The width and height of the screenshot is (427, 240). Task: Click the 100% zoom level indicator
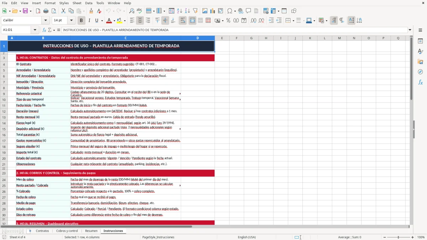coord(421,237)
